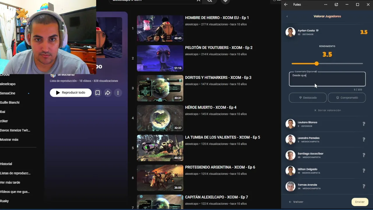Click the Enviar button

(360, 202)
